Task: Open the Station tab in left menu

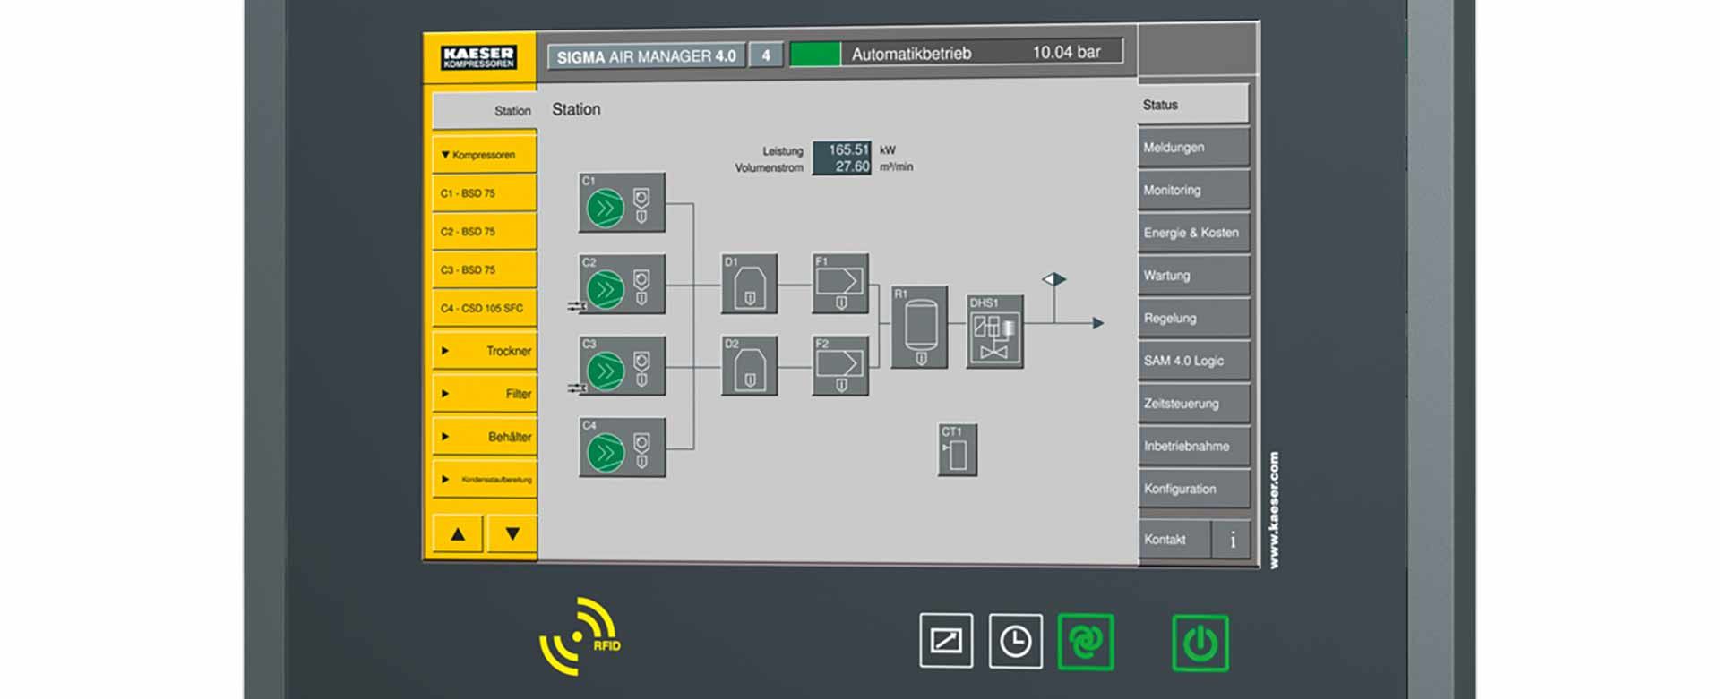Action: point(485,111)
